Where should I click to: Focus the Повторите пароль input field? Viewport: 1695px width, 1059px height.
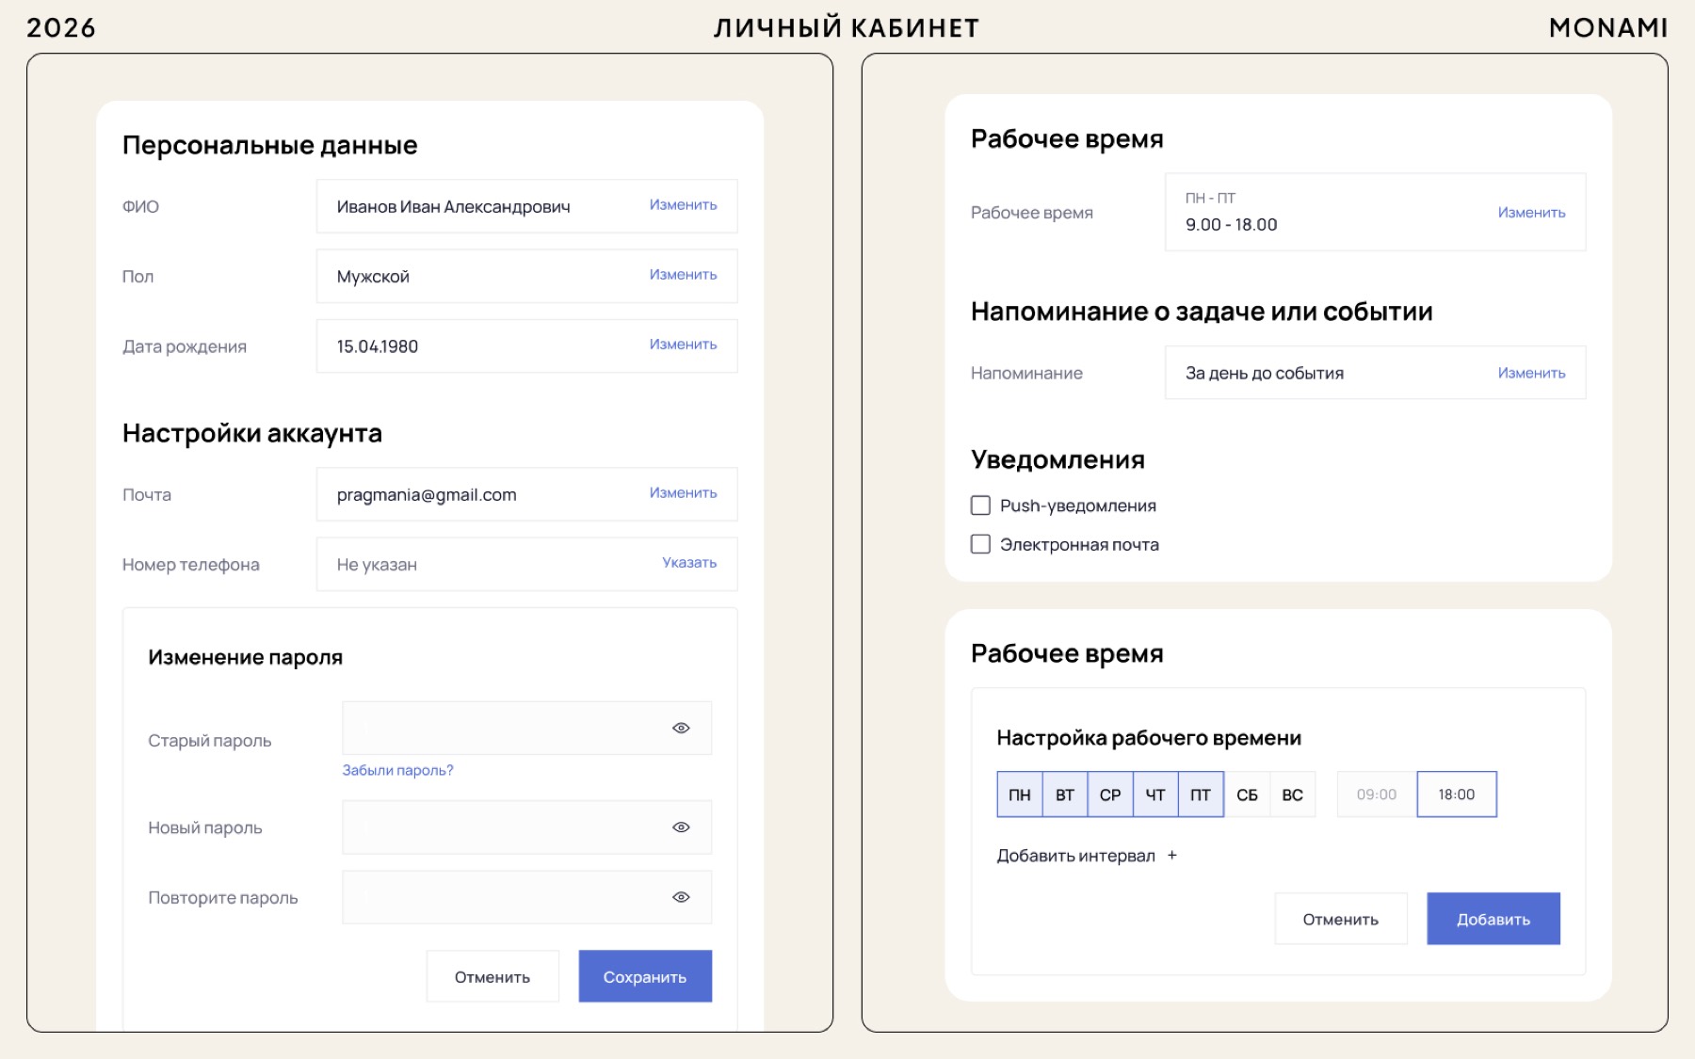(527, 897)
